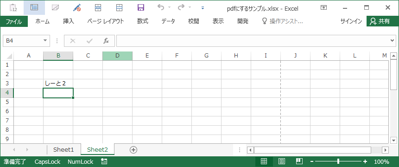Open the 表示 tab
399x167 pixels.
(218, 21)
